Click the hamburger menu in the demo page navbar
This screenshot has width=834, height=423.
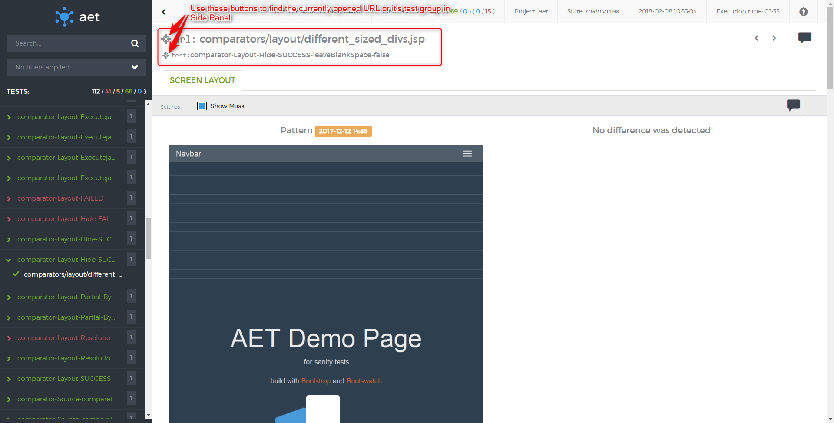pyautogui.click(x=467, y=153)
